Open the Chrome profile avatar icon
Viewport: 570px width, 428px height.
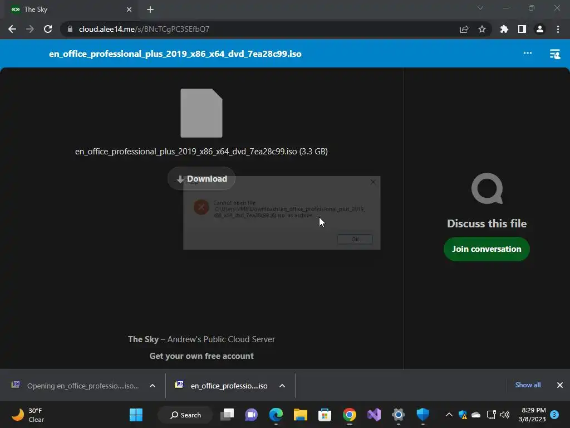540,29
